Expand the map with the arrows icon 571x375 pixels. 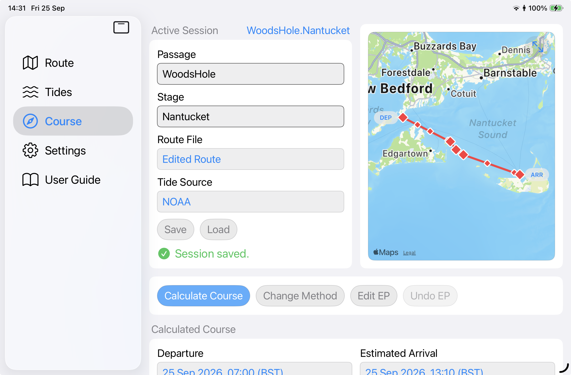(538, 47)
